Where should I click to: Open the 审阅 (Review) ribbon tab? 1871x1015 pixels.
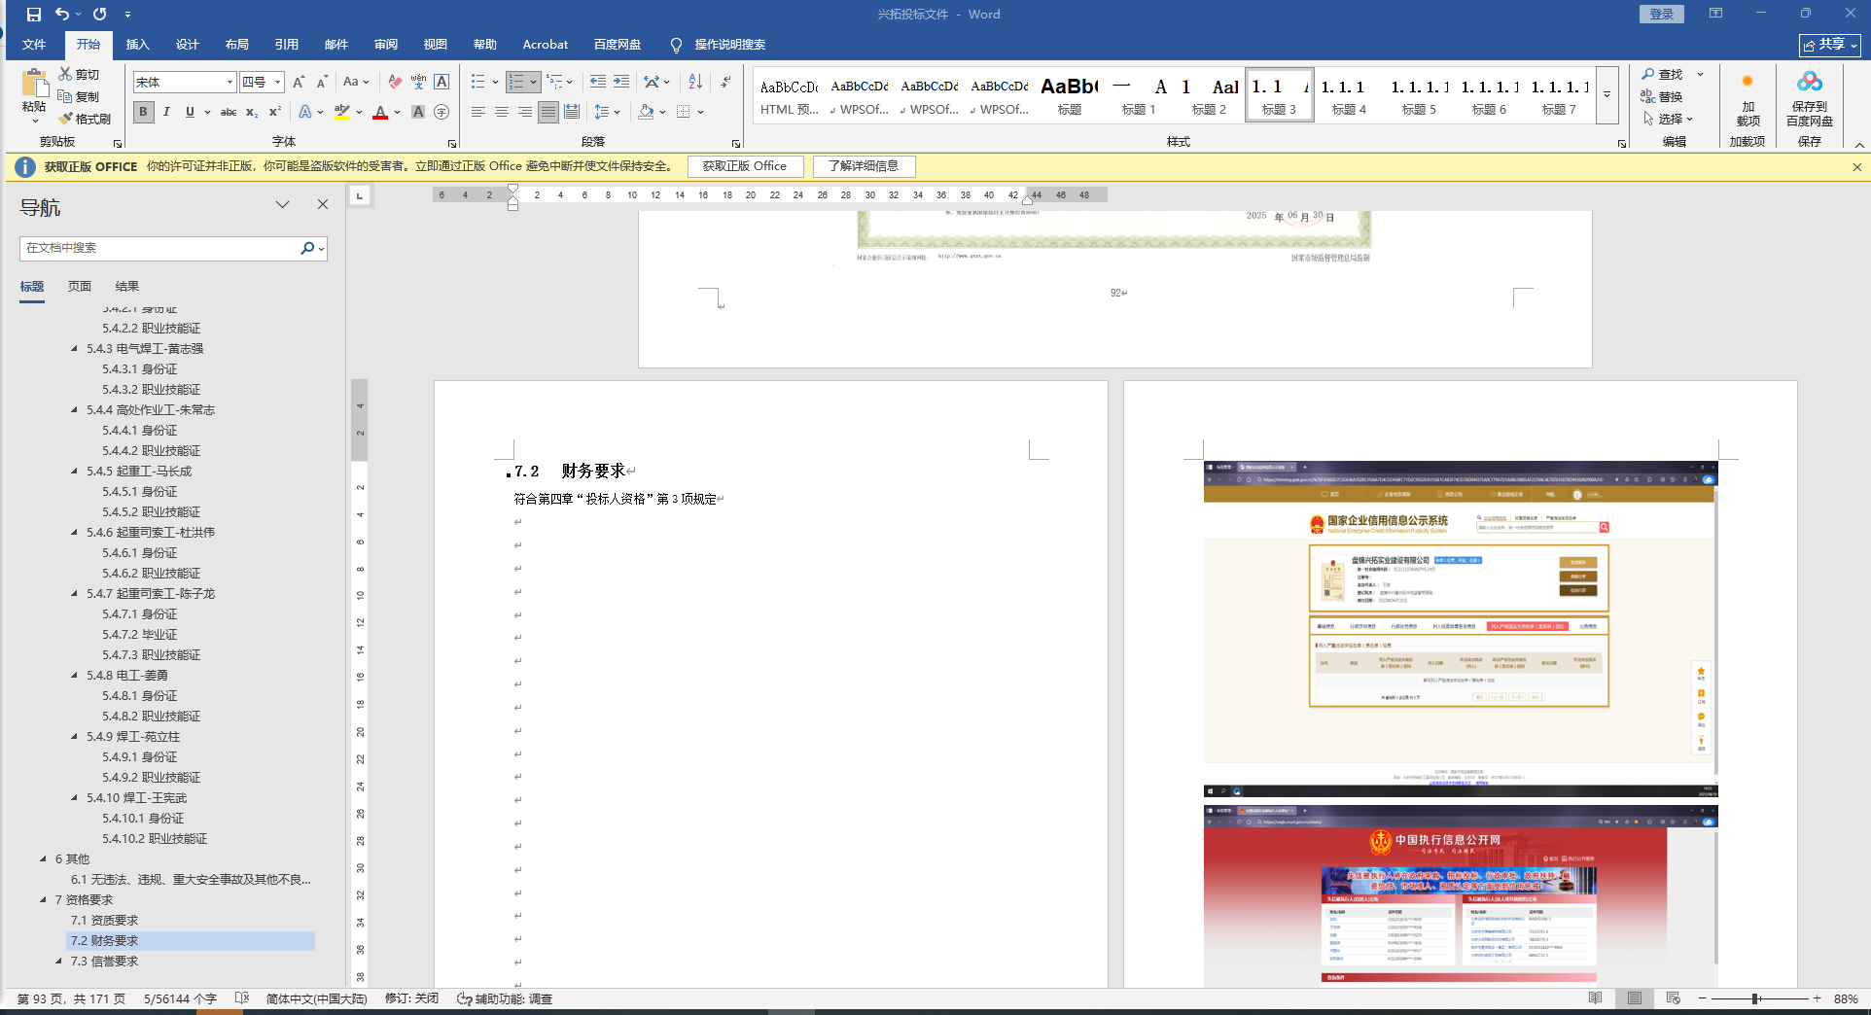pyautogui.click(x=386, y=45)
